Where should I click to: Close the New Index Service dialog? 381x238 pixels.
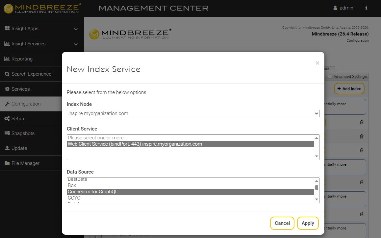pyautogui.click(x=317, y=63)
